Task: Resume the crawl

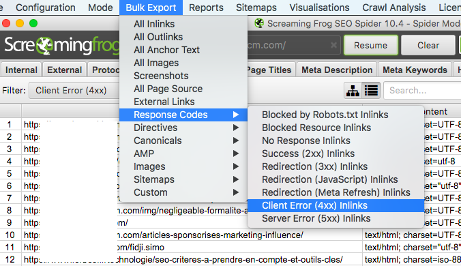Action: point(371,45)
